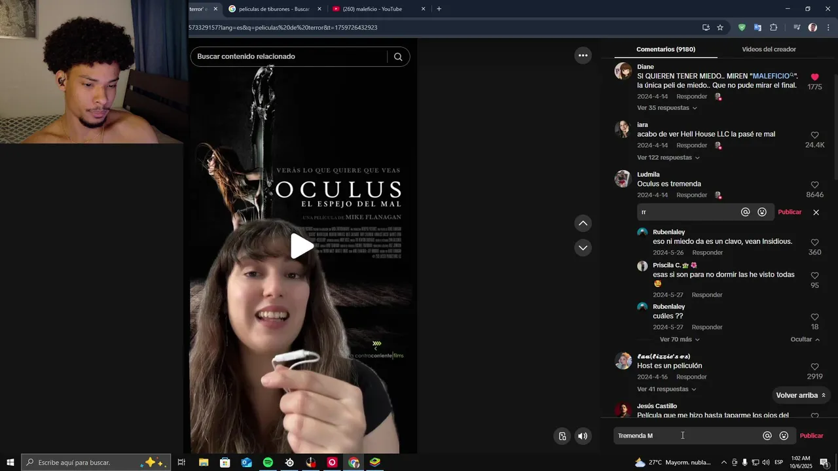The image size is (838, 471).
Task: Like Ludmila's Oculus es tremenda comment
Action: [814, 185]
